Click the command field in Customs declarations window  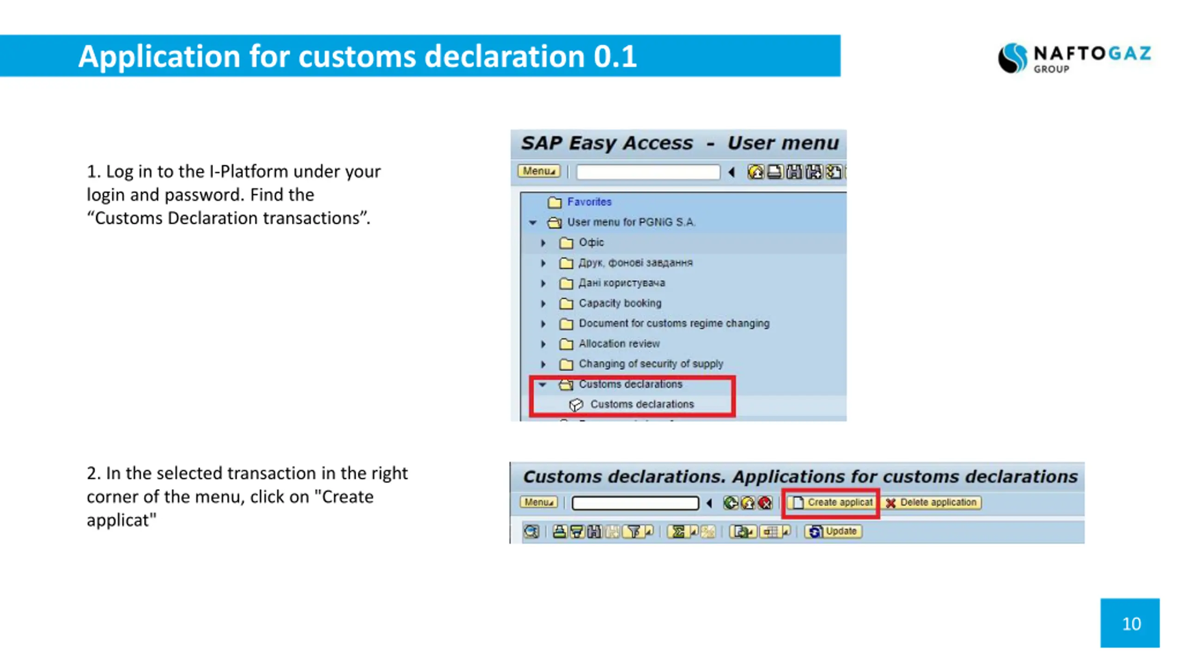coord(635,503)
